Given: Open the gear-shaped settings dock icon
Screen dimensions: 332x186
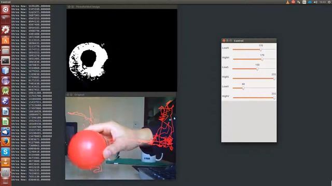Looking at the screenshot, I should point(6,29).
